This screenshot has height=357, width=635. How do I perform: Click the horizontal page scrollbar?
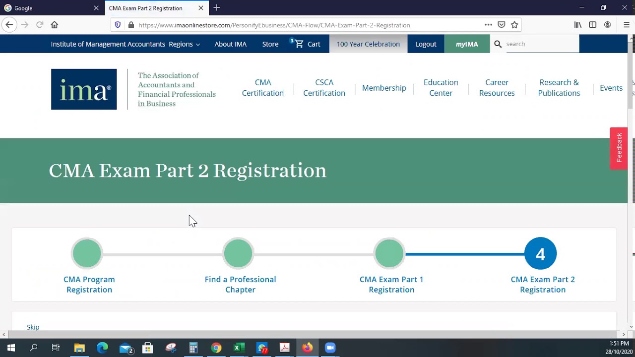click(x=314, y=334)
